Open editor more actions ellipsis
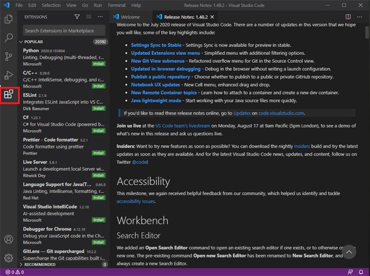The height and width of the screenshot is (276, 370). 360,17
